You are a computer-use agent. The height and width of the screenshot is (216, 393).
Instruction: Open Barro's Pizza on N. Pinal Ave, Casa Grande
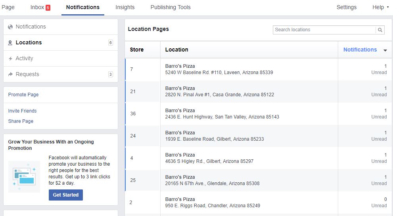tap(180, 88)
